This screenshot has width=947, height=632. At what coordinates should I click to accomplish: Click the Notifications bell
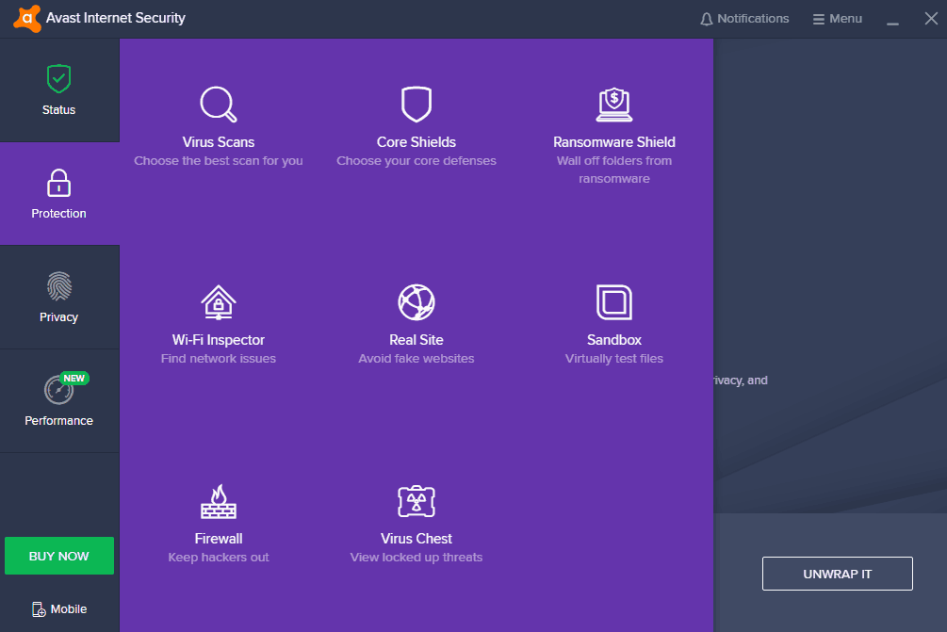pyautogui.click(x=744, y=18)
